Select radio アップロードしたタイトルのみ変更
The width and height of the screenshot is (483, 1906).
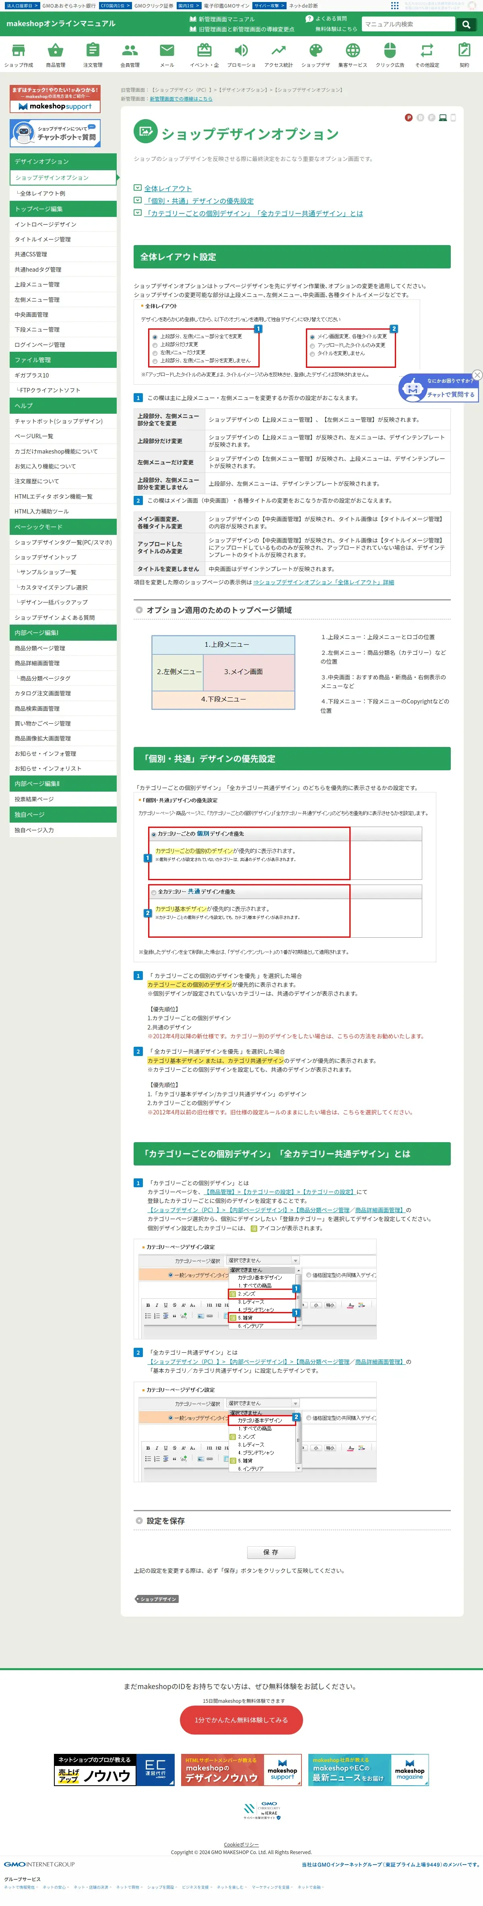click(x=312, y=346)
